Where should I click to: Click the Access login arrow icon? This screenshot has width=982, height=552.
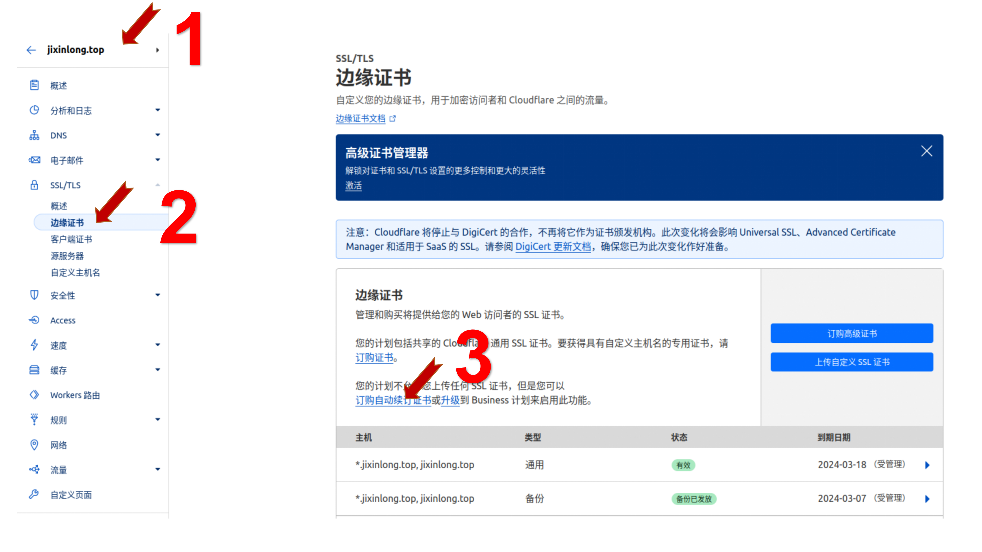(34, 320)
